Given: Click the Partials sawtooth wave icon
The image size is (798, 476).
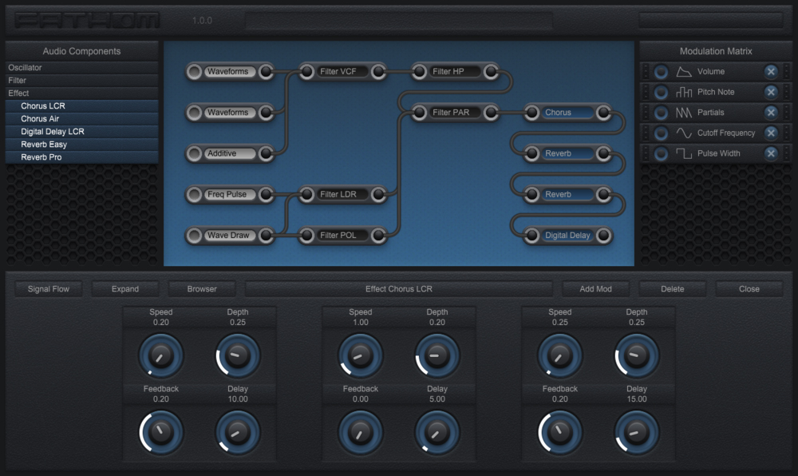Looking at the screenshot, I should pos(684,113).
